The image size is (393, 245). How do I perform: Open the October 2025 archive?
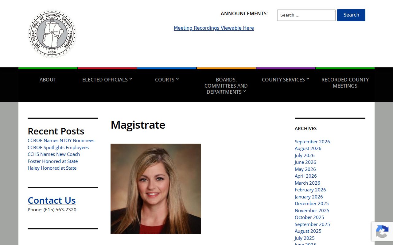[x=309, y=217]
